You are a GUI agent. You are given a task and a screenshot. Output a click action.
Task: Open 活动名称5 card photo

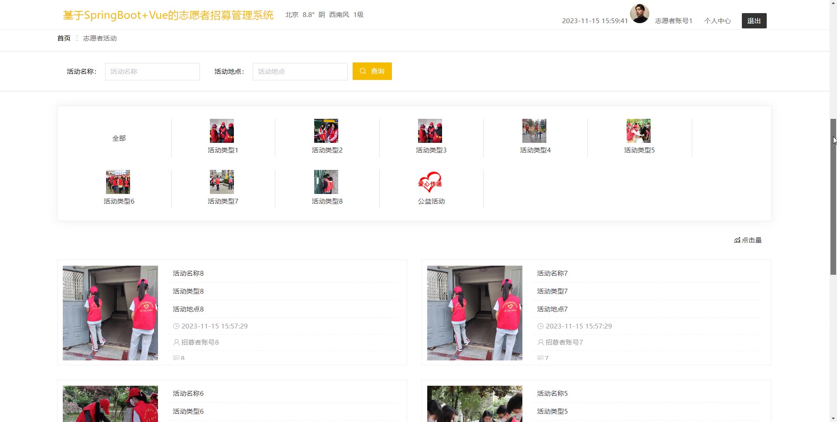[475, 404]
